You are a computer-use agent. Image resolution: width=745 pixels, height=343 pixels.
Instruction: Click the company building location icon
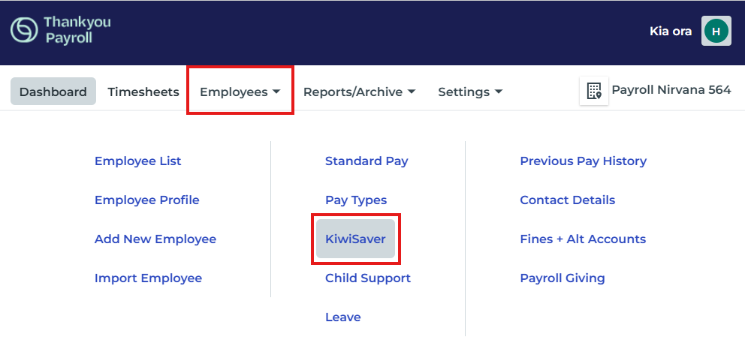click(x=594, y=91)
